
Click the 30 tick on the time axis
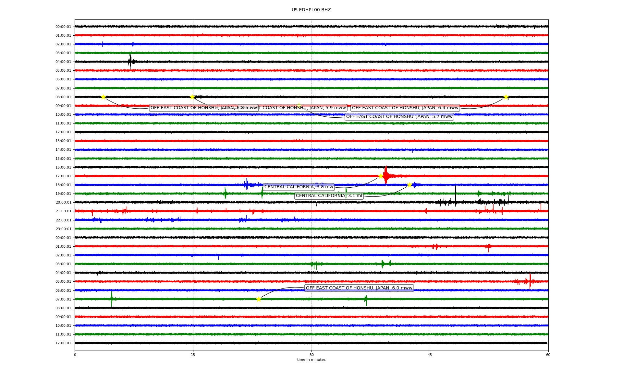311,355
